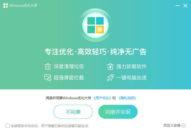
Task: Click the 专注优化·高效轻巧·纯净无广告 headline
Action: [x=95, y=52]
